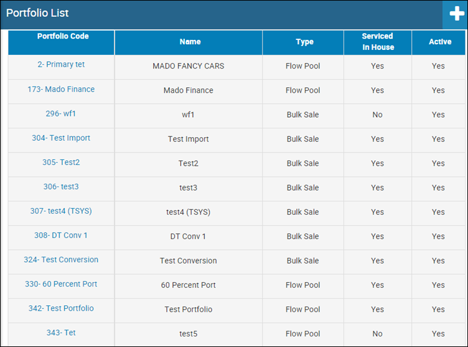The image size is (468, 347).
Task: Click the Portfolio List panel title
Action: 37,13
